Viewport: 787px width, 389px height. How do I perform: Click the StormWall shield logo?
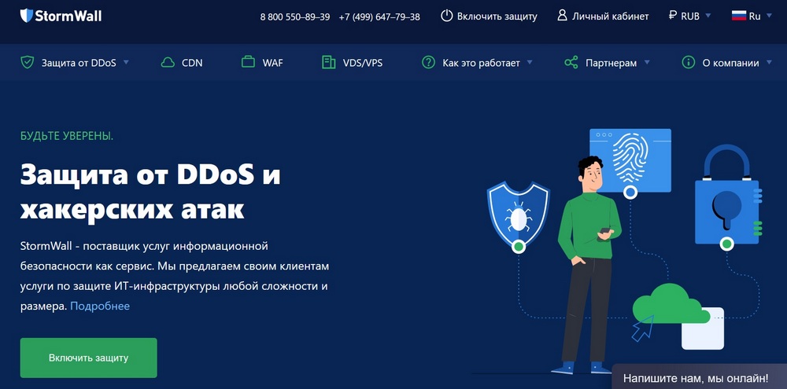pyautogui.click(x=27, y=16)
